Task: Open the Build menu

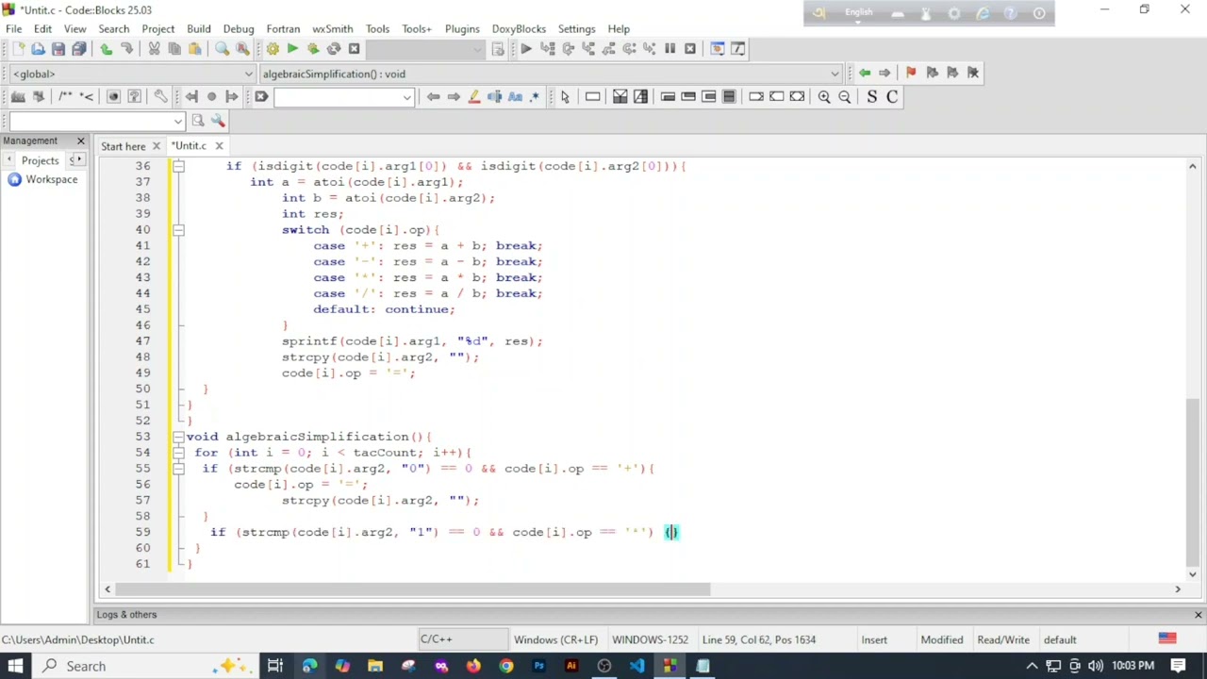Action: (198, 28)
